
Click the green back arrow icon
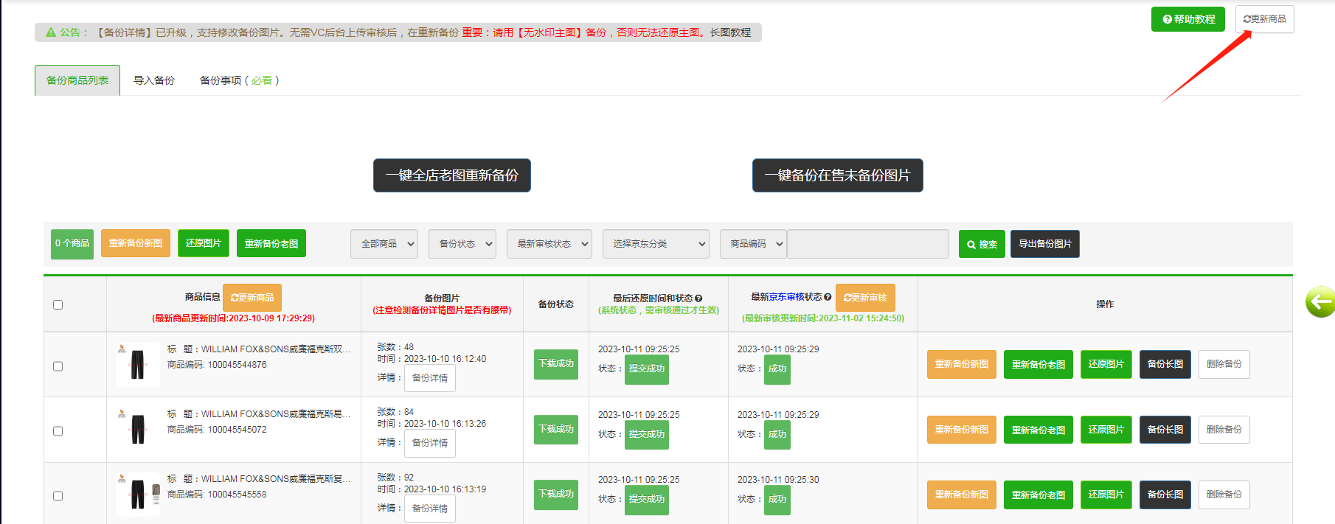pos(1320,301)
